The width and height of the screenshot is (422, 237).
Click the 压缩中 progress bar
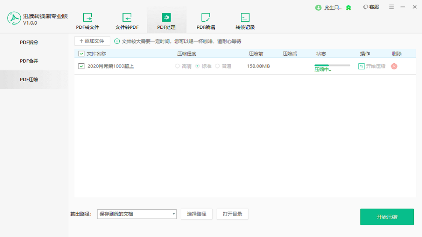pos(332,65)
